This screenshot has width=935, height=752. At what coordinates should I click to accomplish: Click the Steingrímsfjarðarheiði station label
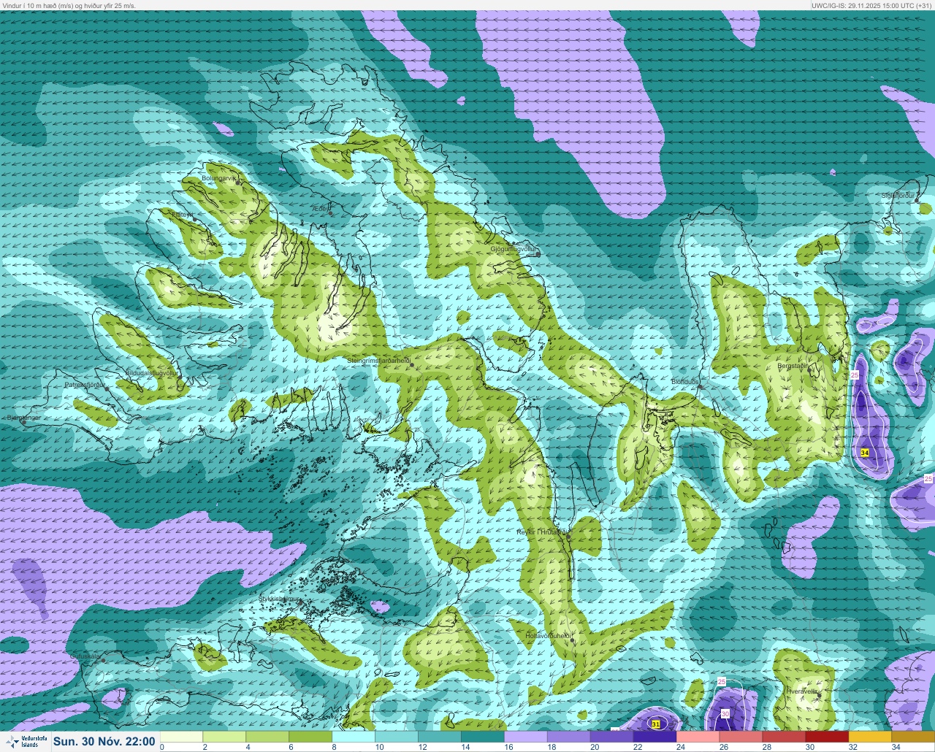point(378,361)
